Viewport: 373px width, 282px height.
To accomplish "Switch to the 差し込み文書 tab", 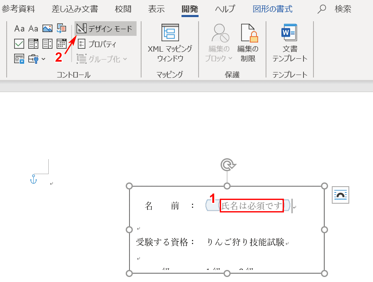I will (75, 9).
